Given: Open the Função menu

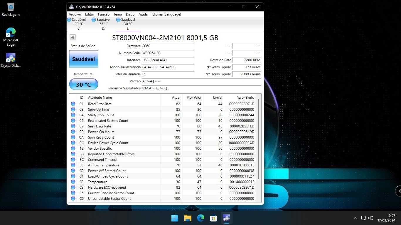Looking at the screenshot, I should pos(104,14).
